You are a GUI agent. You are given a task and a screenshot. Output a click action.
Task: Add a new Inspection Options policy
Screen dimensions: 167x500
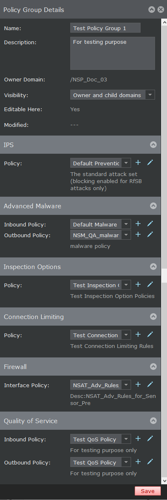click(138, 284)
